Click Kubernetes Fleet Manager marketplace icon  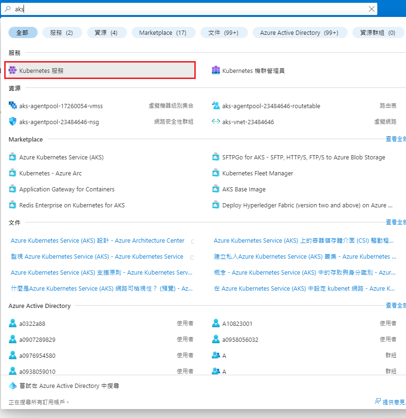pyautogui.click(x=215, y=173)
